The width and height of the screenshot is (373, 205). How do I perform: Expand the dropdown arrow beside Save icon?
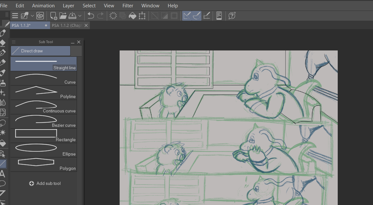click(80, 16)
